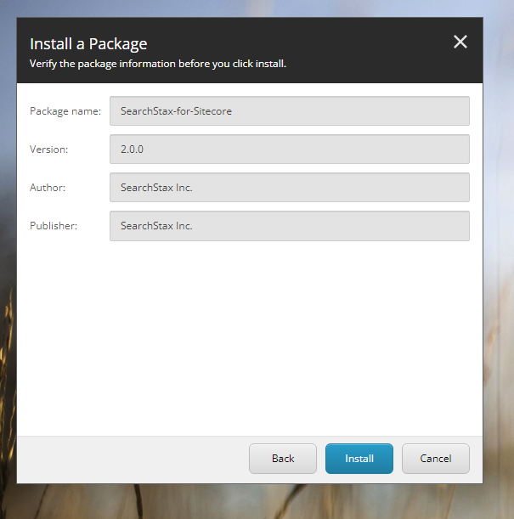The width and height of the screenshot is (514, 519).
Task: Cancel the package installation
Action: (435, 459)
